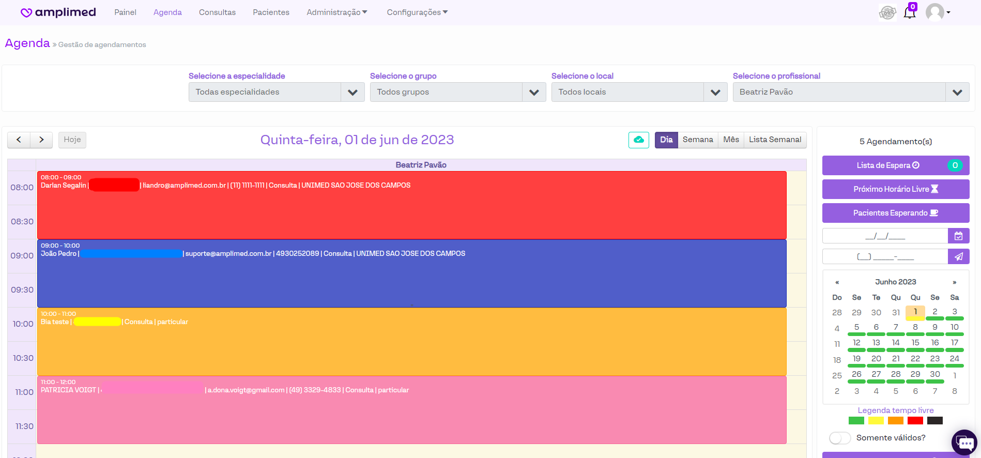981x458 pixels.
Task: Click the Próximo Horário Livre button
Action: coord(895,189)
